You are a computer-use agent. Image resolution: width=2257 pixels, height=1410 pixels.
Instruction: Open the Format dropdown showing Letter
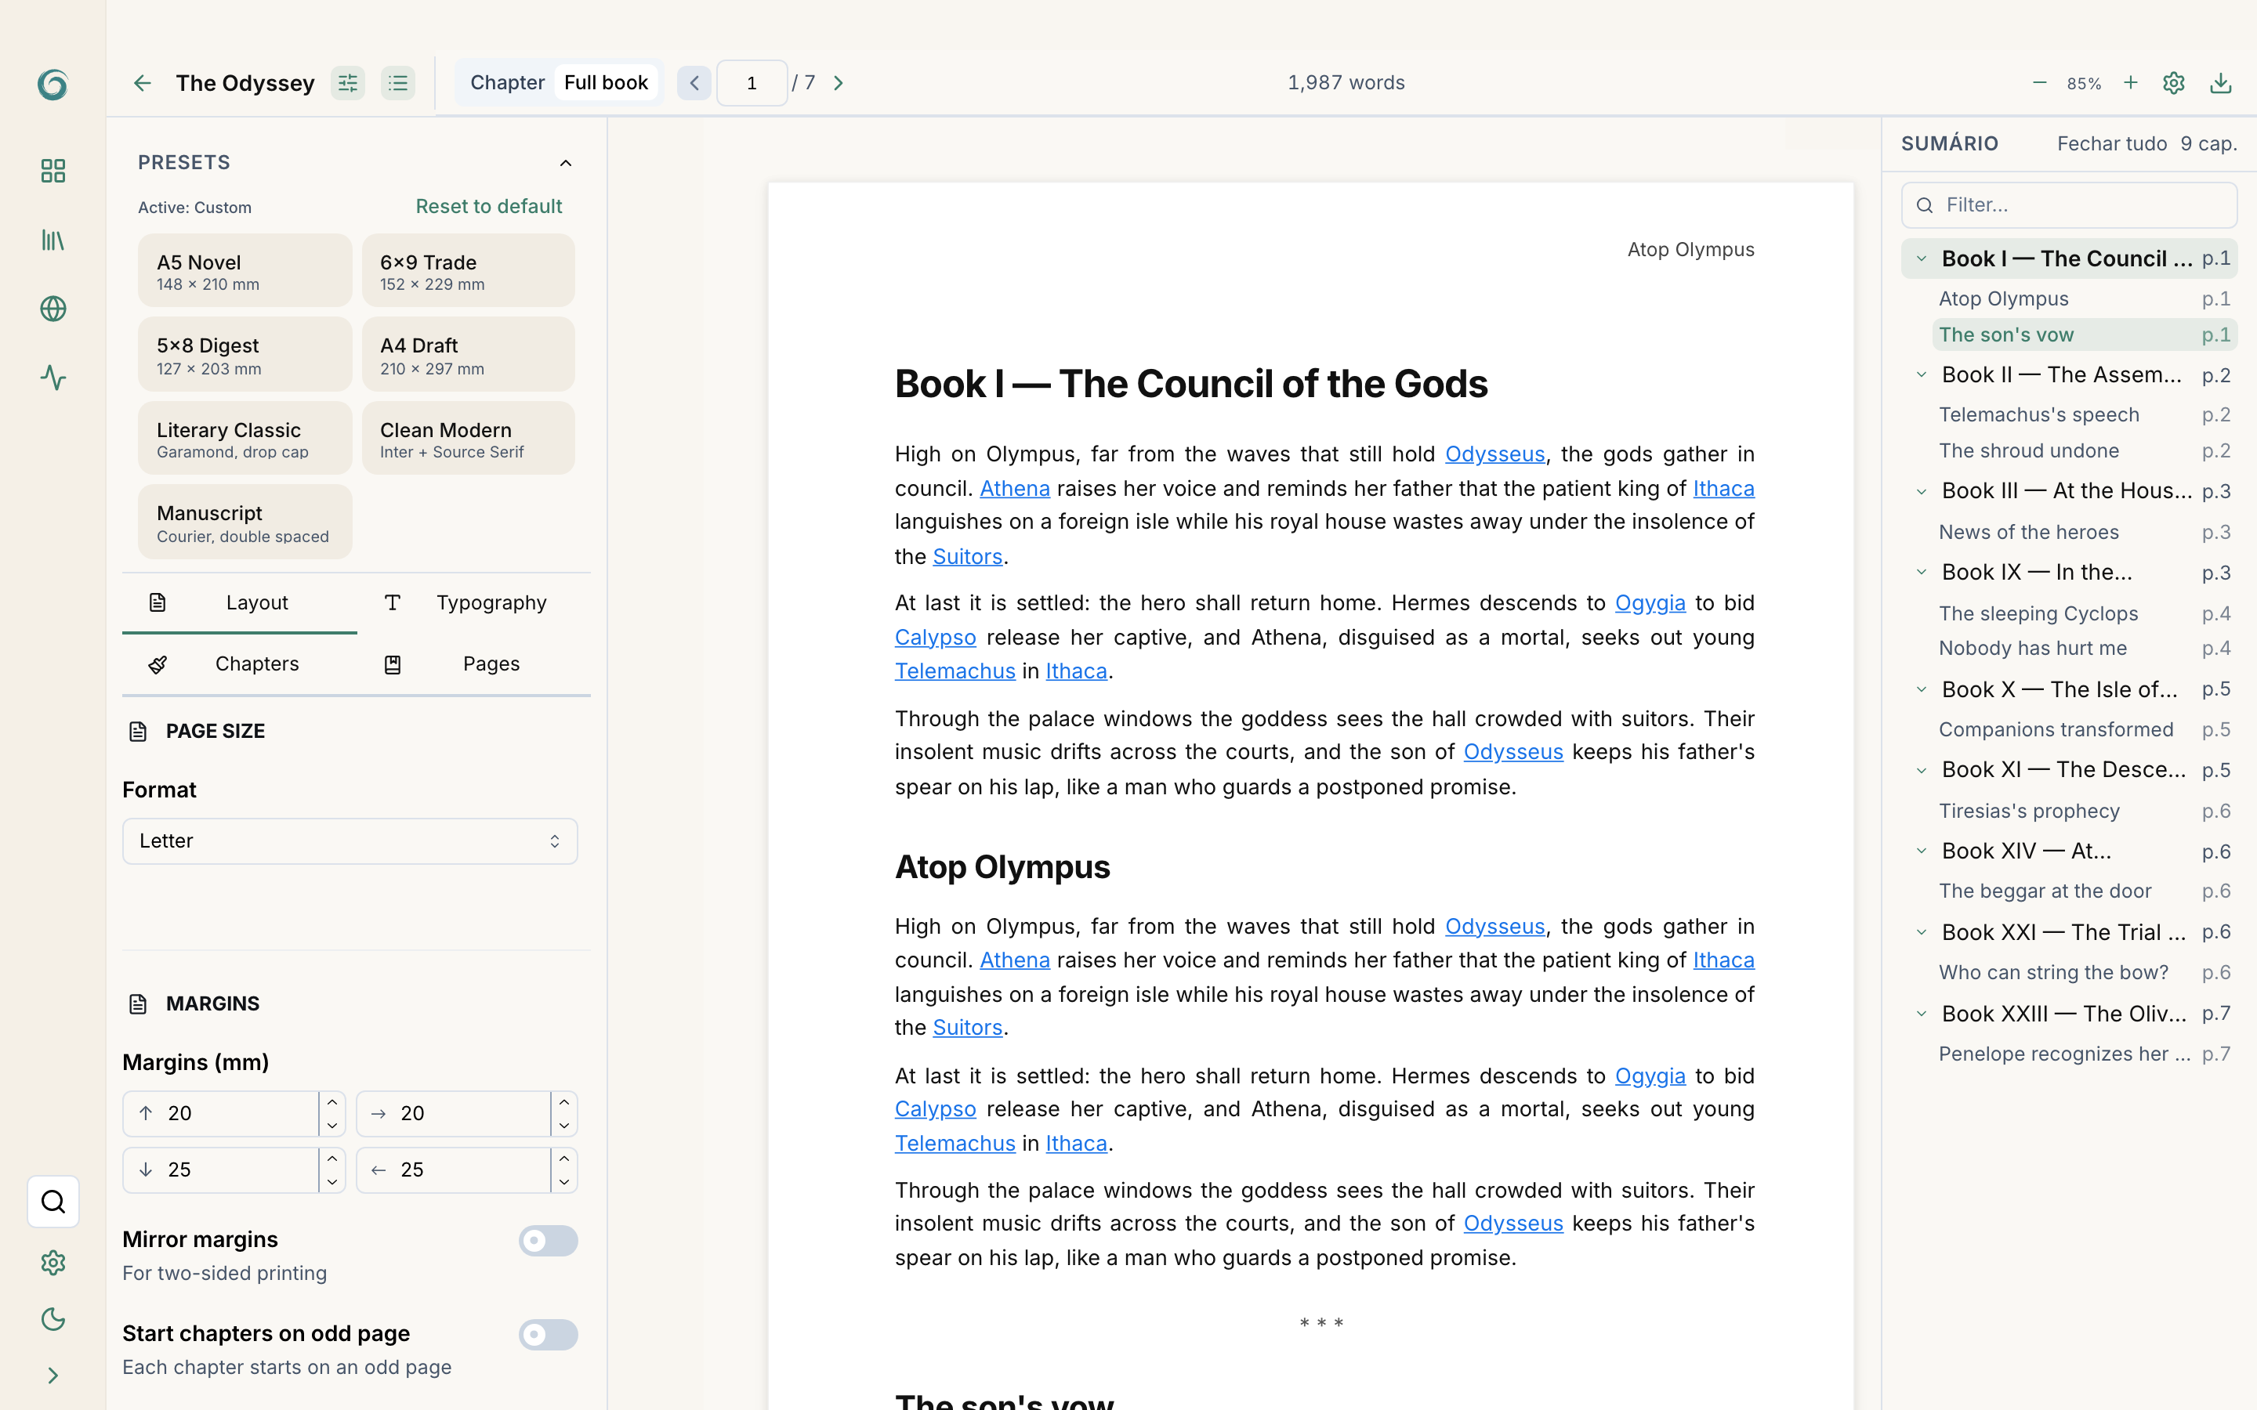(350, 841)
